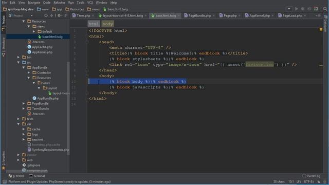Click html breadcrumb above editor
The width and height of the screenshot is (329, 185).
coord(94,24)
